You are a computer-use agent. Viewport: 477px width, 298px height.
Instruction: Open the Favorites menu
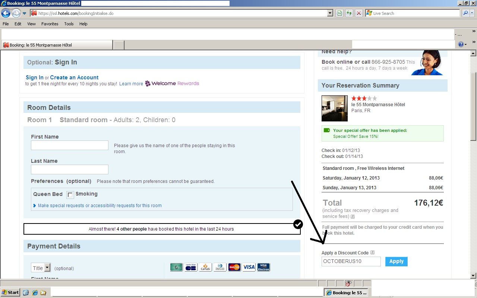(x=50, y=24)
